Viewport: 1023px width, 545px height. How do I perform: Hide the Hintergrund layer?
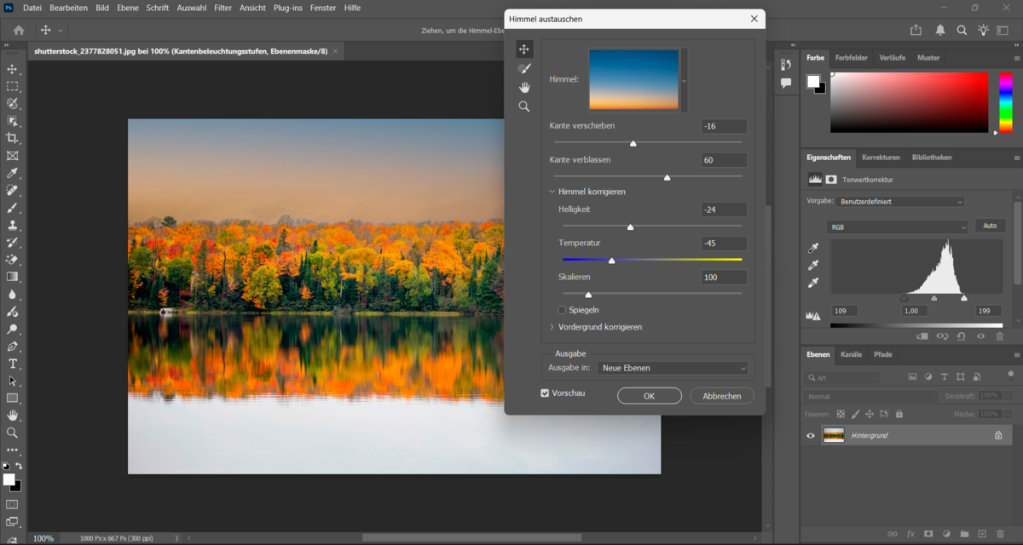pyautogui.click(x=811, y=435)
